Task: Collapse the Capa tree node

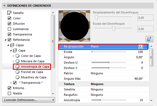Action: 11,51
